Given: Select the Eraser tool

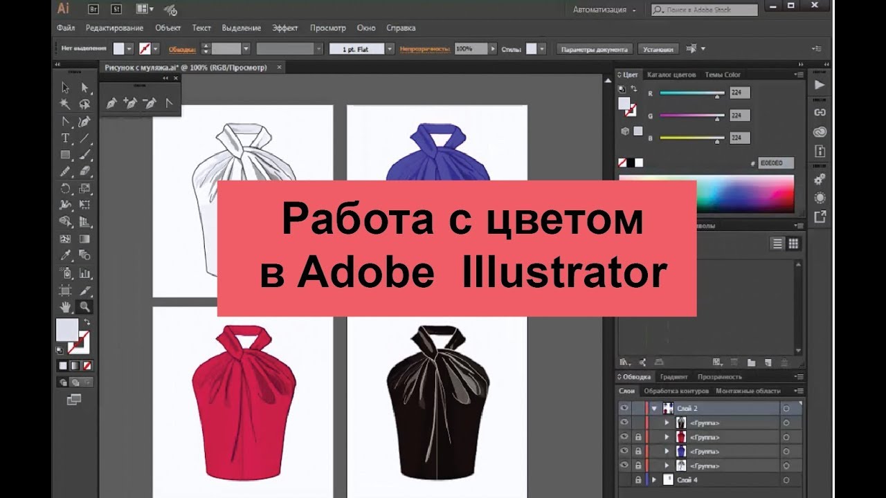Looking at the screenshot, I should coord(85,172).
